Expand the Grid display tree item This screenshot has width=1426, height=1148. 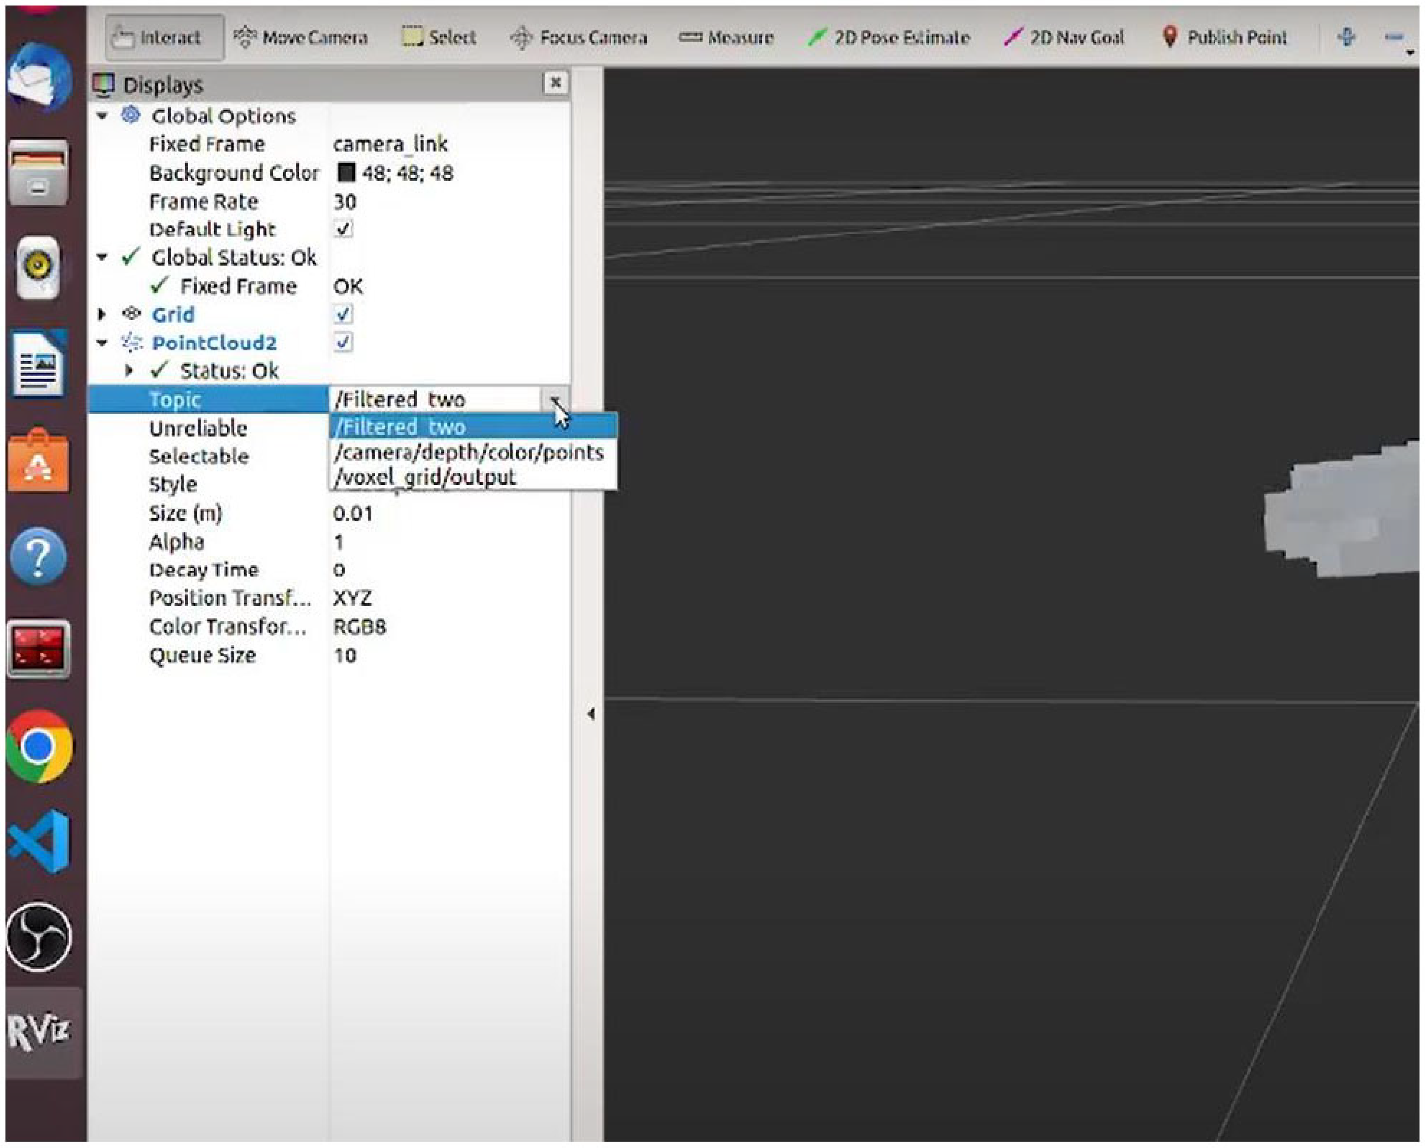(102, 314)
